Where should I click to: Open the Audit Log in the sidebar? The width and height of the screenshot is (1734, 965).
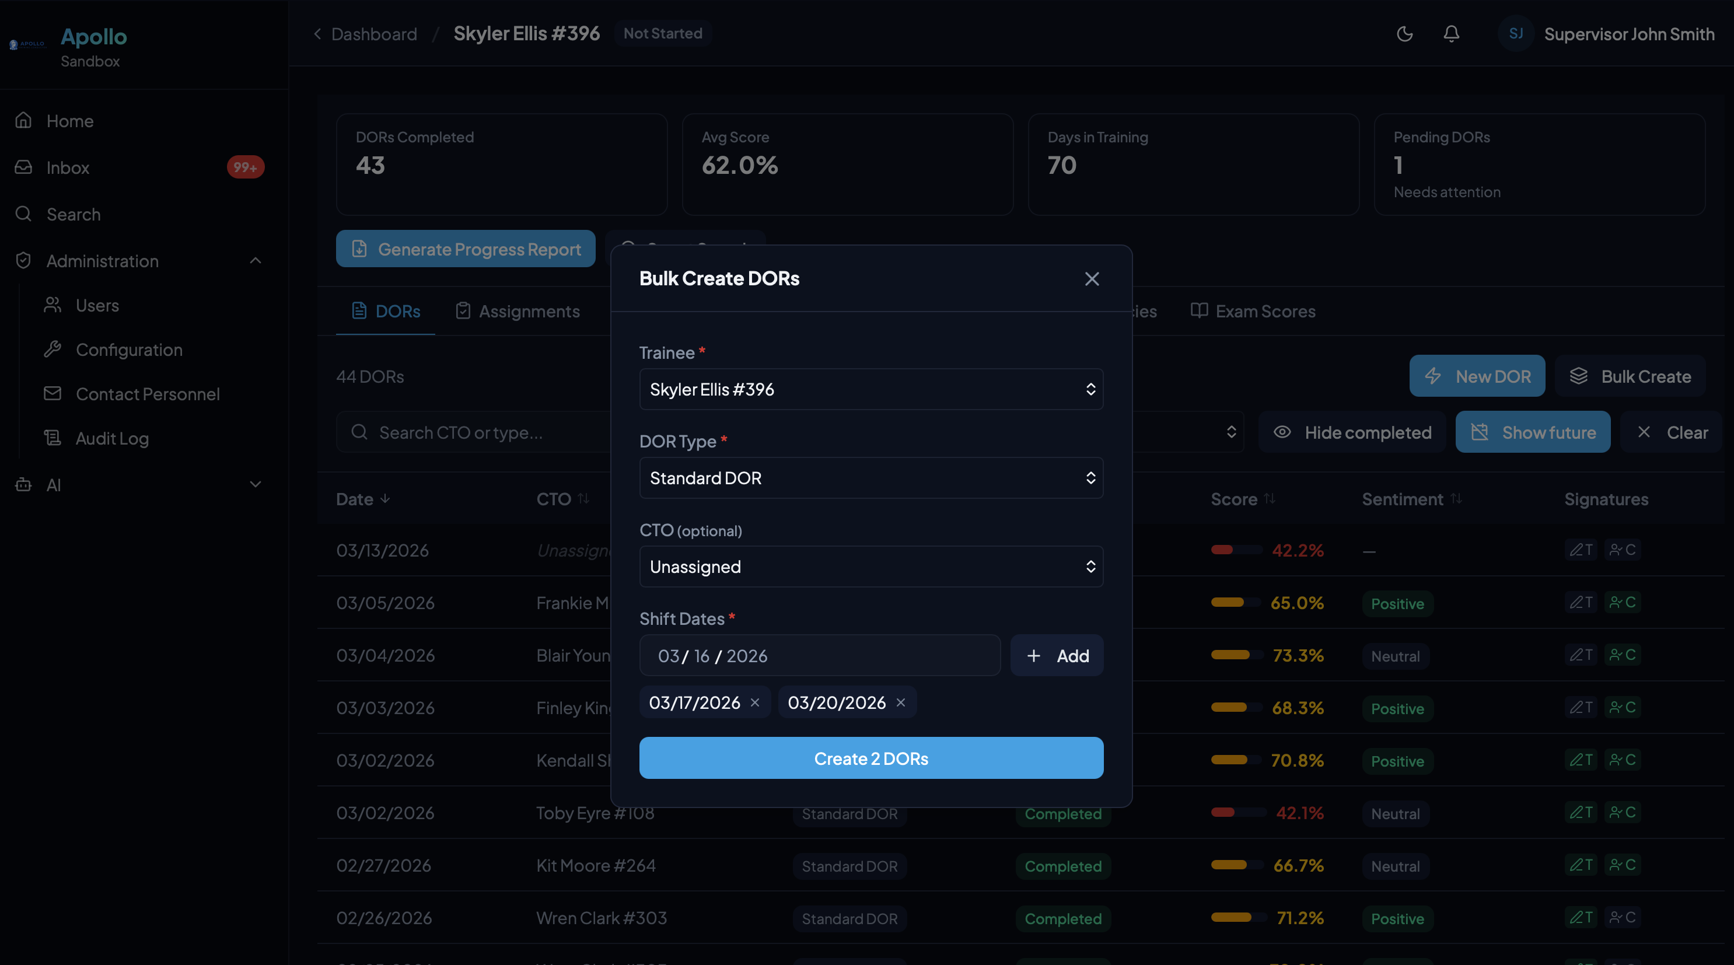[112, 438]
